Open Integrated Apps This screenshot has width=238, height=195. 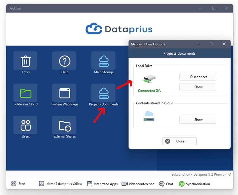(x=102, y=184)
